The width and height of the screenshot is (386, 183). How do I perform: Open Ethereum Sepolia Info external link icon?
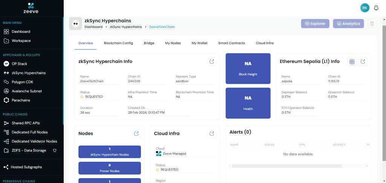363,62
